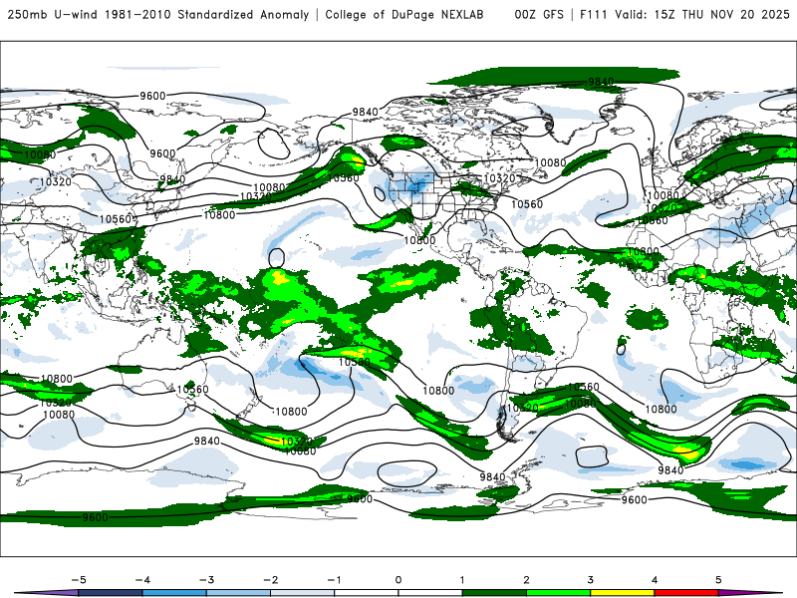The image size is (797, 598).
Task: Click the colorbar tick label '0'
Action: pos(398,580)
